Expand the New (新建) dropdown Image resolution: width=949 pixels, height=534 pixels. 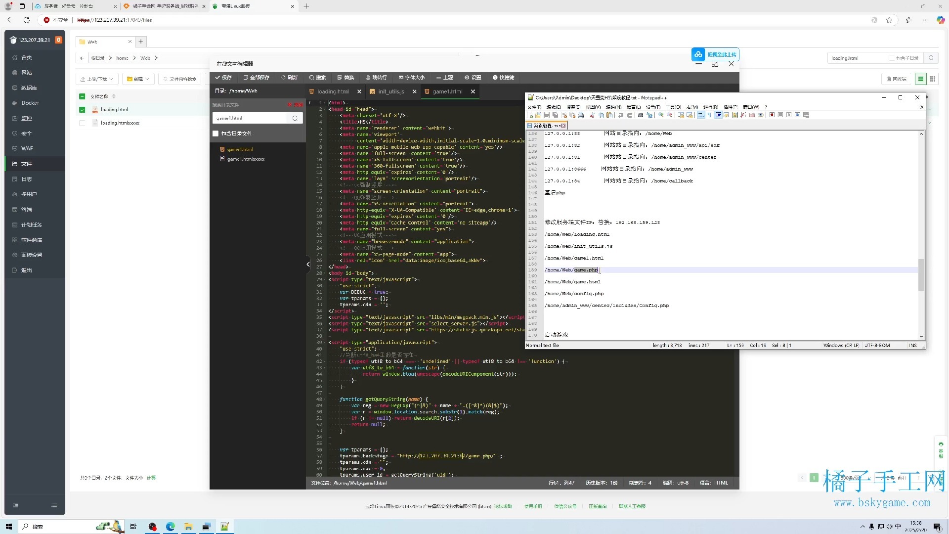[138, 79]
